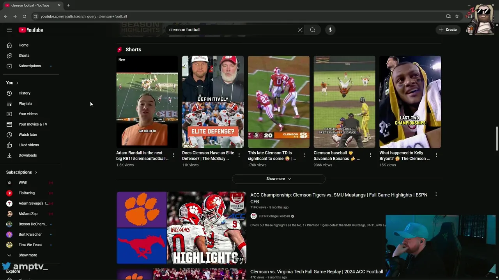The height and width of the screenshot is (280, 499).
Task: Open Adam Randall RB1 short thumbnail
Action: [x=147, y=102]
